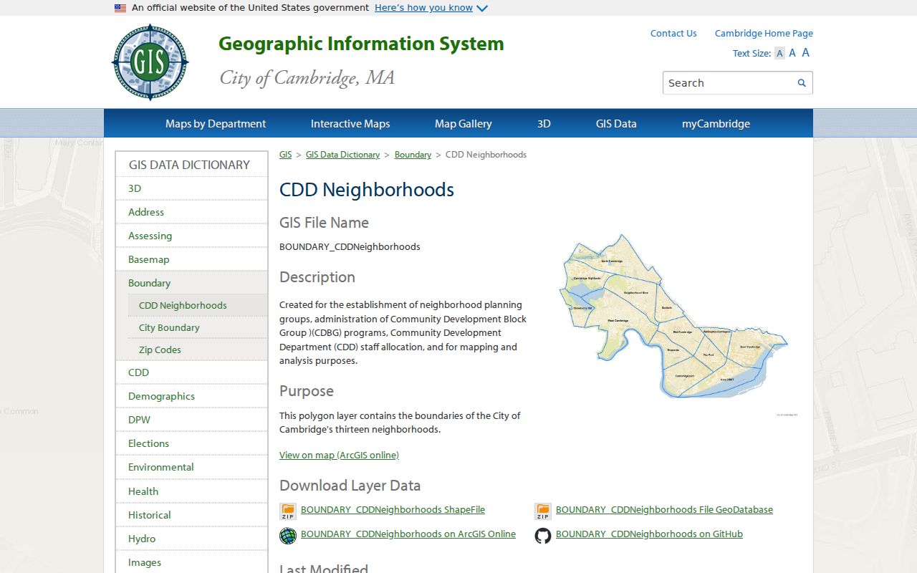
Task: Open Cambridge Home Page link
Action: (x=764, y=33)
